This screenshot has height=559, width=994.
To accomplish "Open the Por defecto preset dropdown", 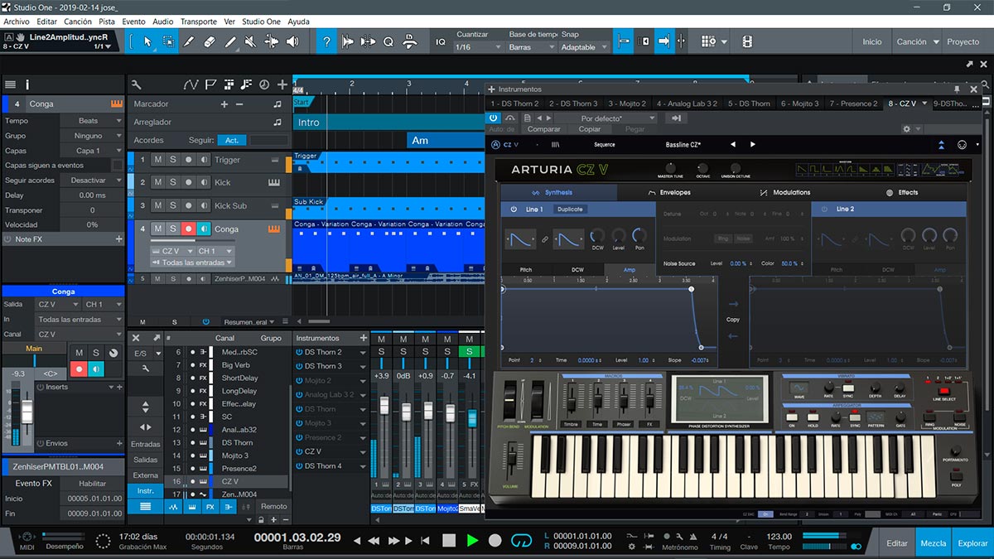I will coord(606,118).
